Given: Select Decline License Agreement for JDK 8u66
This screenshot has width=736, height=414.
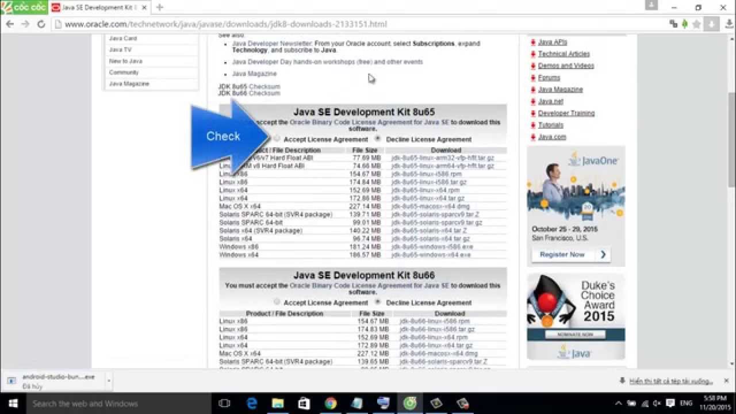Looking at the screenshot, I should tap(378, 302).
